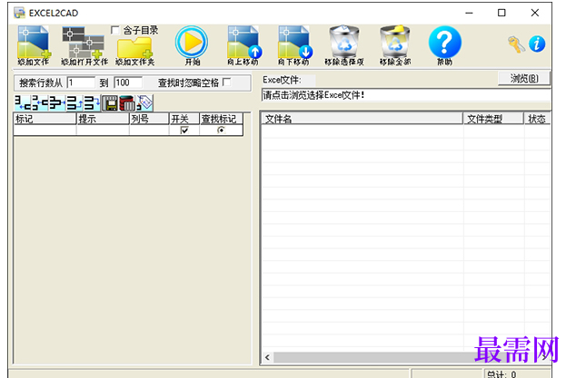Click the 状态 column header
576x378 pixels.
click(537, 119)
